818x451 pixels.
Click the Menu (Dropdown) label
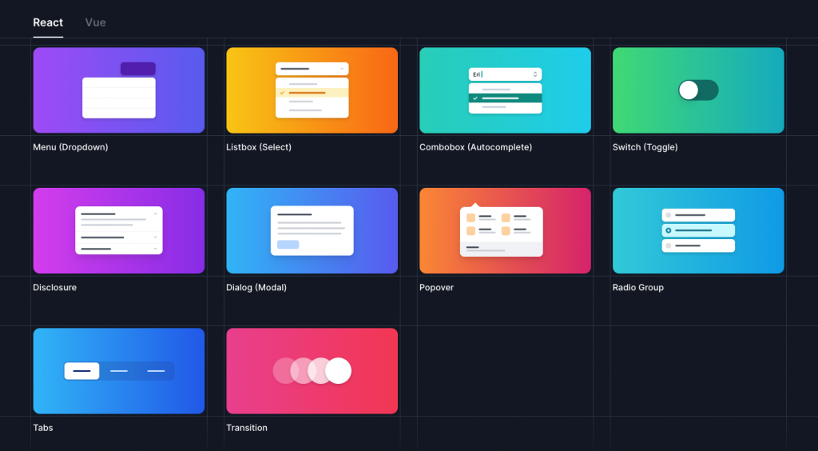pos(70,147)
